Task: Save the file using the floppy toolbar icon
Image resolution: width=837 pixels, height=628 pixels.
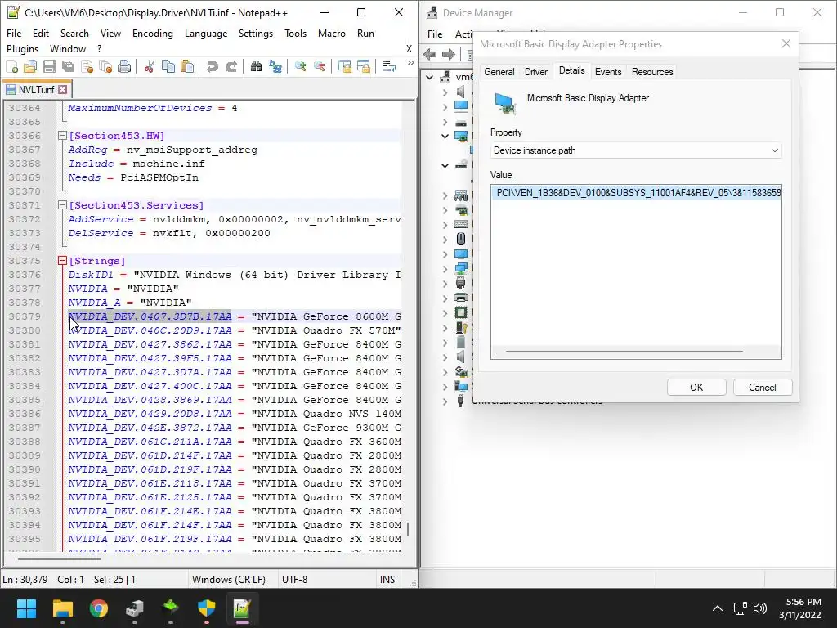Action: [49, 67]
